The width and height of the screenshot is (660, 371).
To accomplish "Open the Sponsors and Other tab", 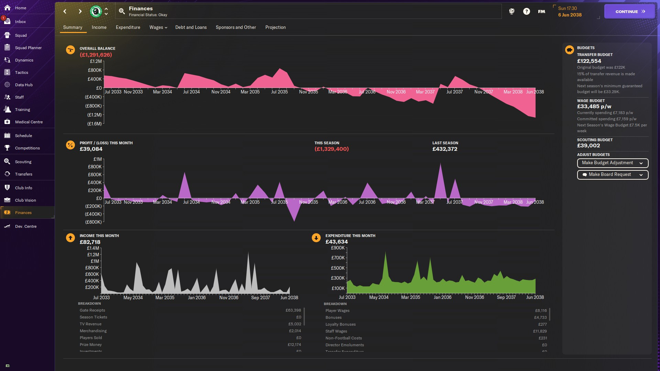I will (235, 27).
